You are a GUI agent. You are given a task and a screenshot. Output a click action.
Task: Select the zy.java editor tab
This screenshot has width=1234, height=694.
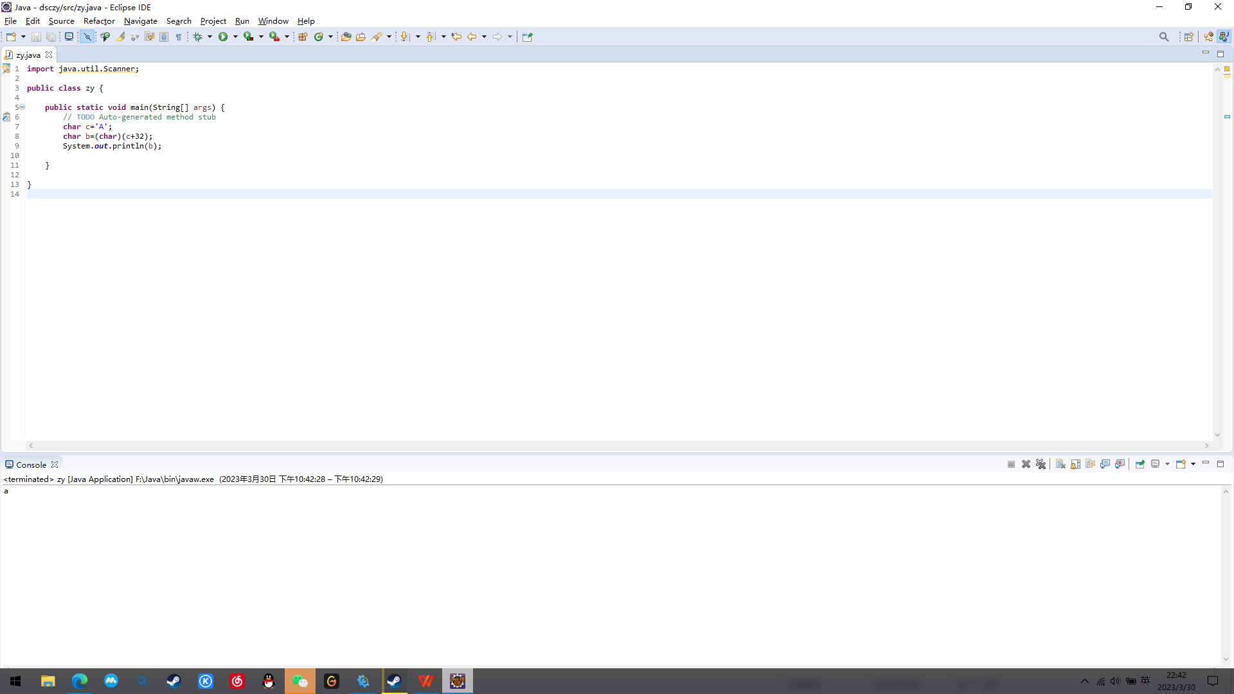coord(28,55)
